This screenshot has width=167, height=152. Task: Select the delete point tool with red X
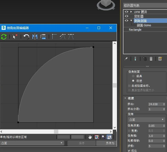point(15,37)
